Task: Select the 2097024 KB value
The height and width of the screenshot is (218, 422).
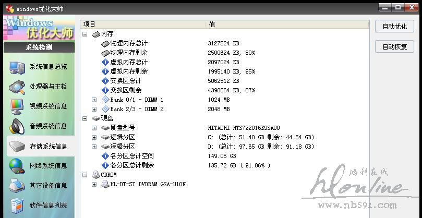Action: [223, 62]
